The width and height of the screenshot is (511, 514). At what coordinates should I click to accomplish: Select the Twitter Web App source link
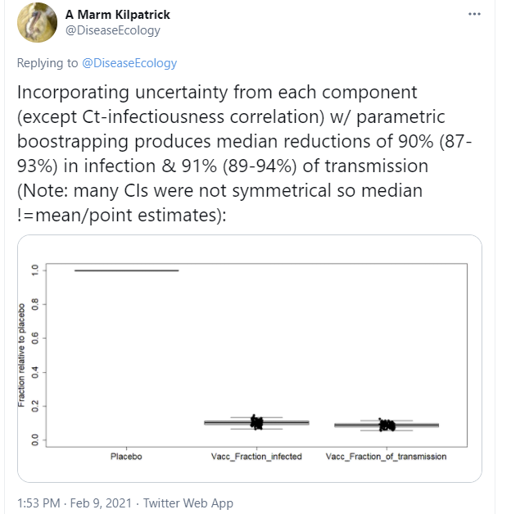[x=188, y=503]
